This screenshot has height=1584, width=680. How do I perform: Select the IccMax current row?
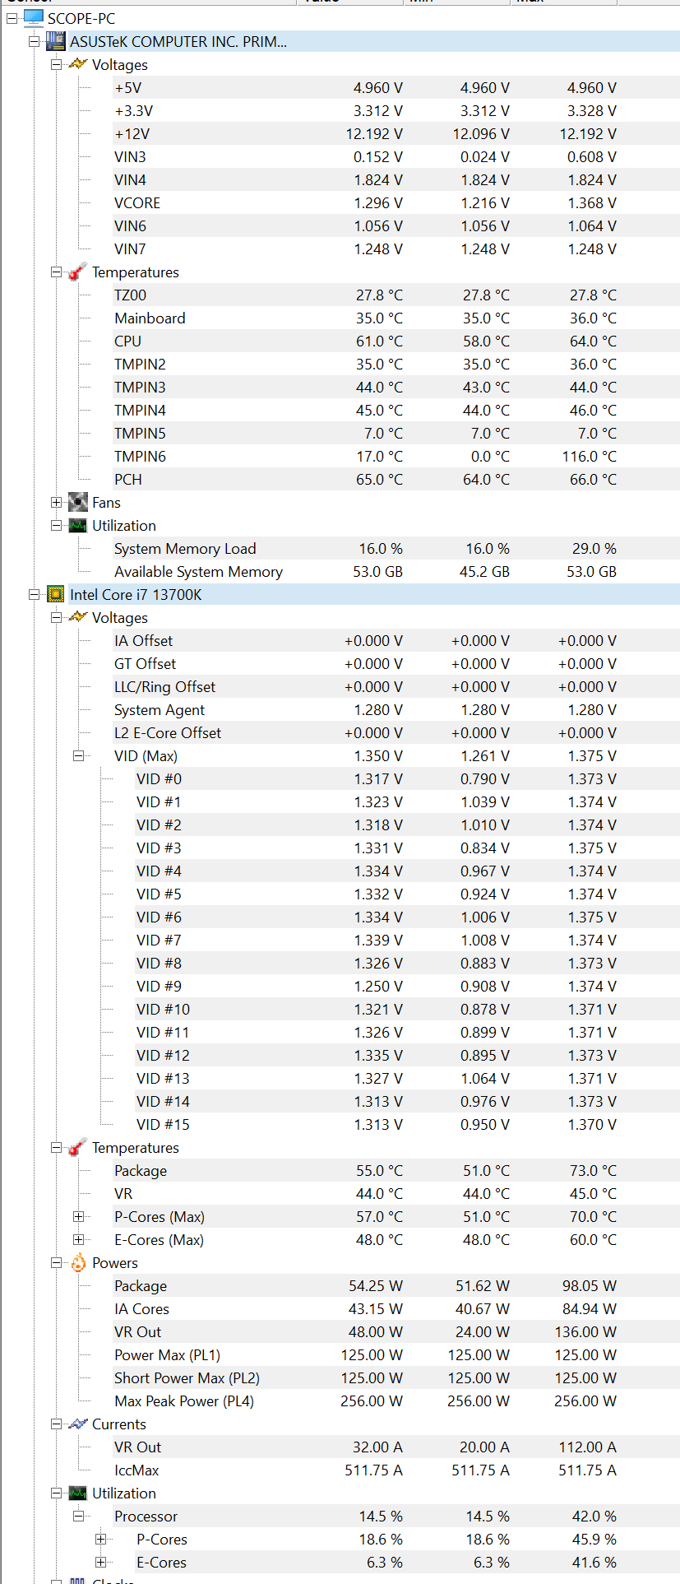(x=396, y=1470)
